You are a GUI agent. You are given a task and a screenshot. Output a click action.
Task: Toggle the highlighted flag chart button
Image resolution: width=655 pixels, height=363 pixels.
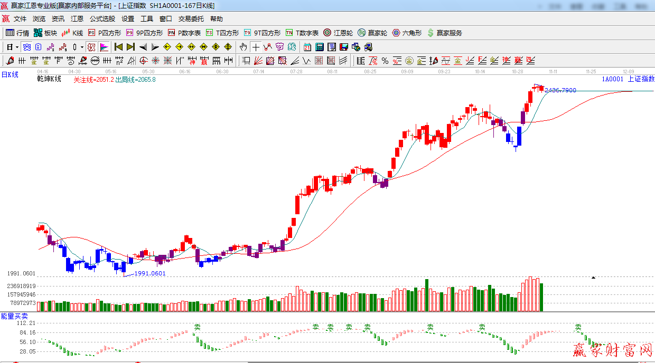pyautogui.click(x=104, y=47)
